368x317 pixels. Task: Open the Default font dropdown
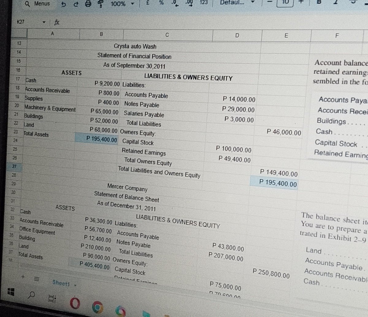pyautogui.click(x=238, y=2)
